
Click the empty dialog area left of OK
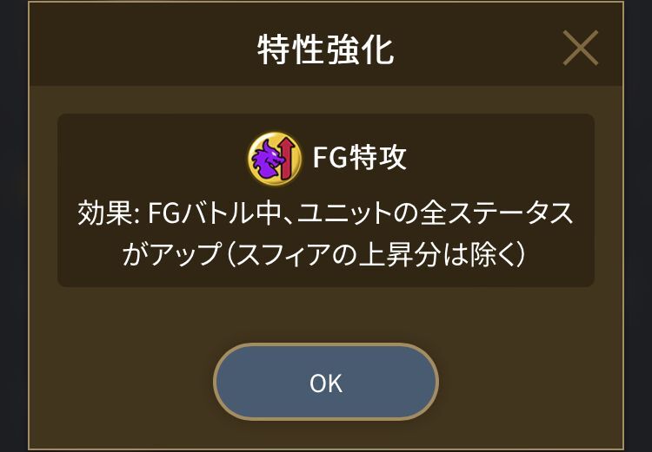point(121,382)
